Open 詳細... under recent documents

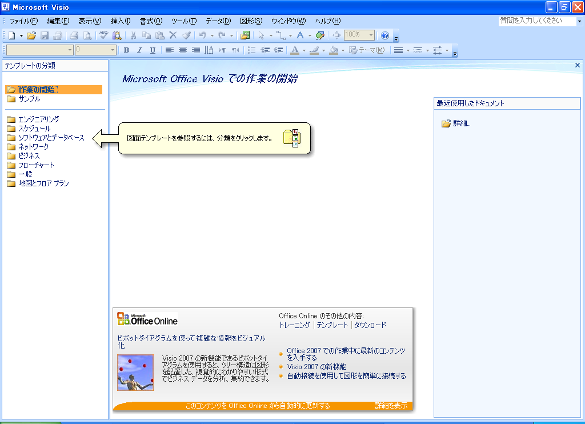tap(462, 123)
